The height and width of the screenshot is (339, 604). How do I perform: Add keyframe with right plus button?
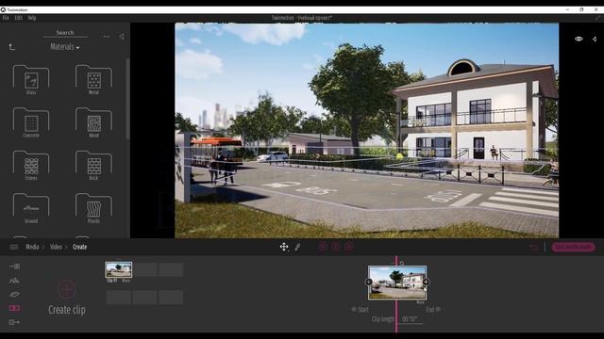(x=426, y=282)
